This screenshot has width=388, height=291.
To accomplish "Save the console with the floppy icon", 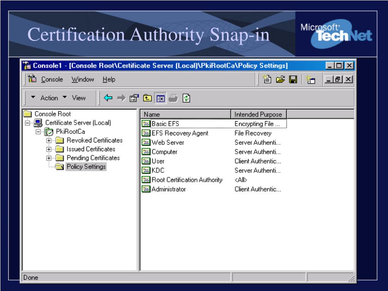I will coord(293,80).
